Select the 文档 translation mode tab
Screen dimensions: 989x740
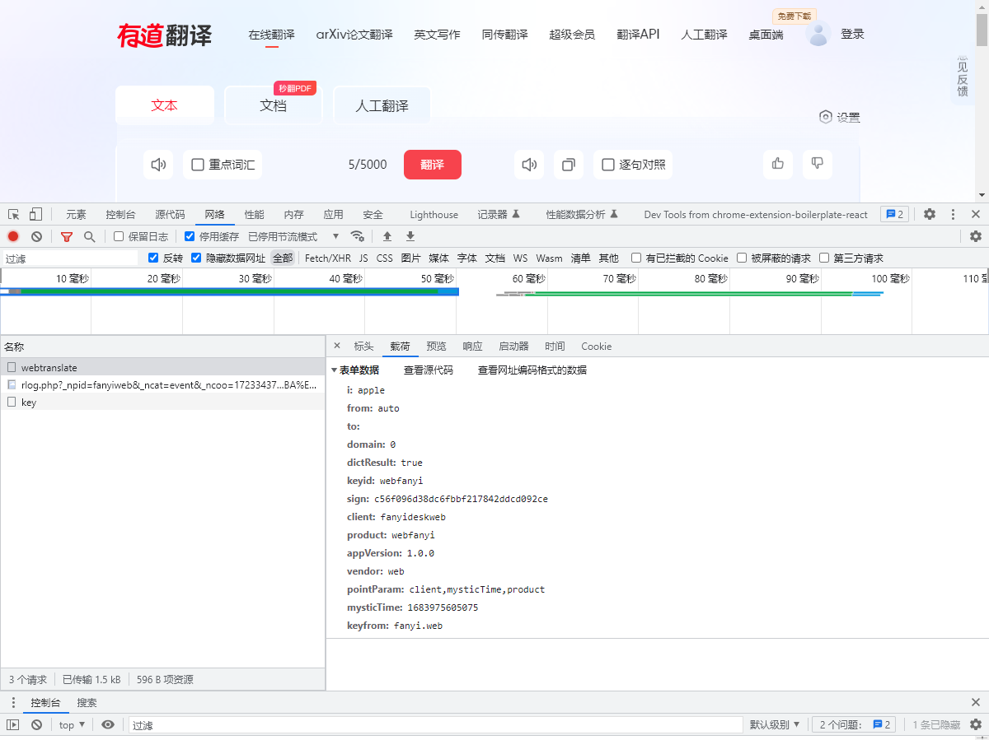pyautogui.click(x=273, y=105)
